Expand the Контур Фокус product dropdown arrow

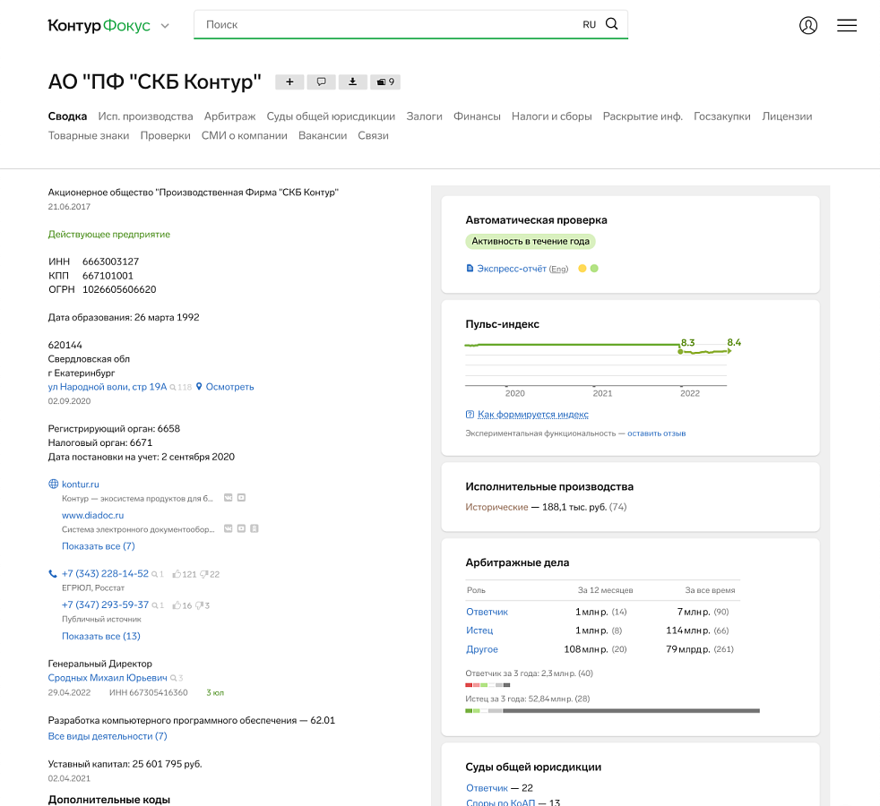[165, 26]
